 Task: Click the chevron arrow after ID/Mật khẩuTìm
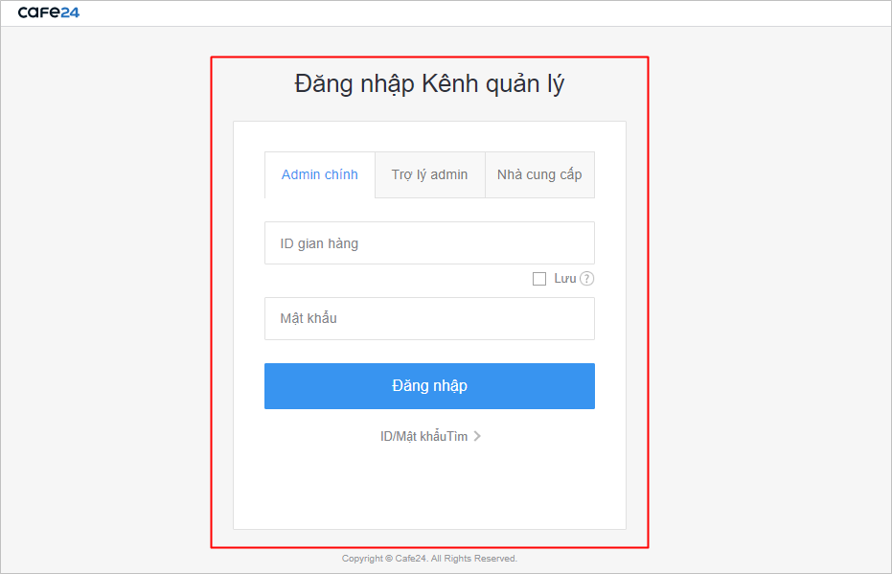pyautogui.click(x=477, y=437)
